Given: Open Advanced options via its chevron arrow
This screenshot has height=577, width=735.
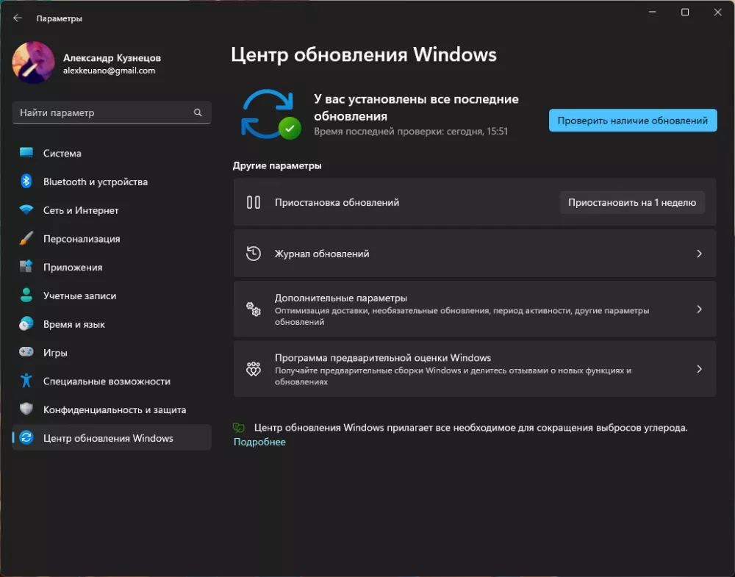Looking at the screenshot, I should [699, 309].
